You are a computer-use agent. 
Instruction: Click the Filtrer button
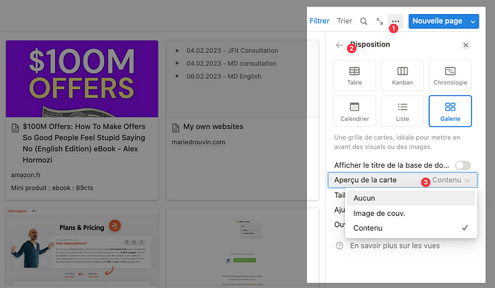click(319, 21)
